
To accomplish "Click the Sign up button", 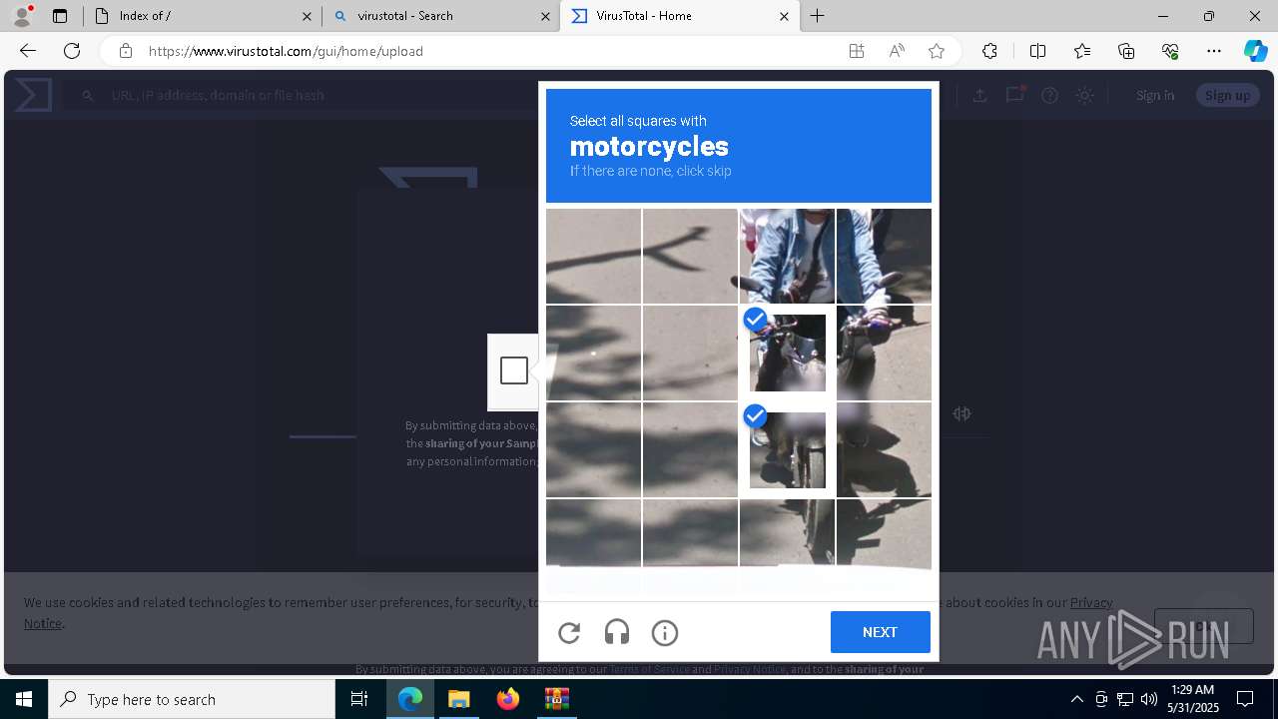I will click(x=1227, y=95).
